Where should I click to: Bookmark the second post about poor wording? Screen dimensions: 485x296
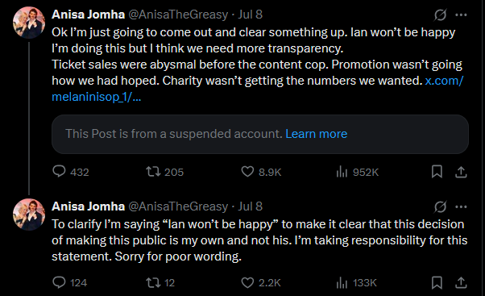point(437,282)
